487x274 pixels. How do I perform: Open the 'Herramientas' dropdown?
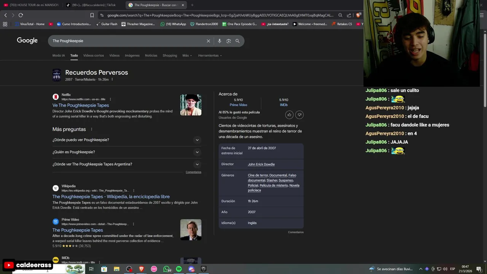coord(210,56)
